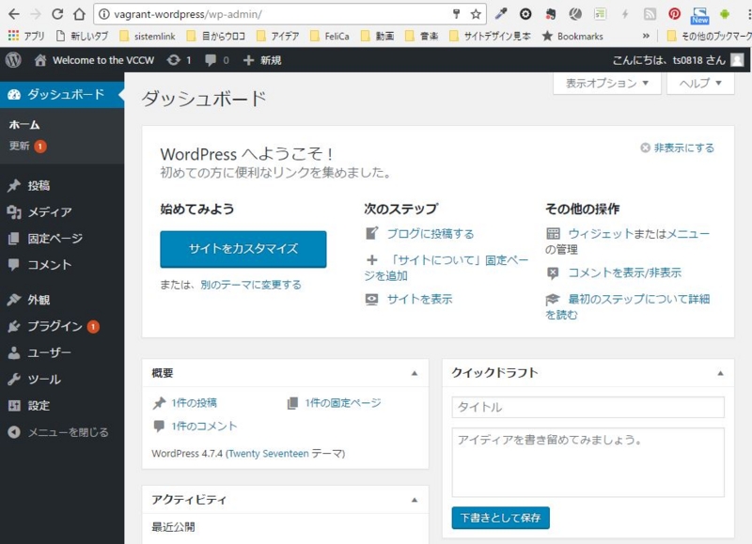Show more bookmarks via » chevron
Screen dimensions: 752x544
pyautogui.click(x=646, y=36)
